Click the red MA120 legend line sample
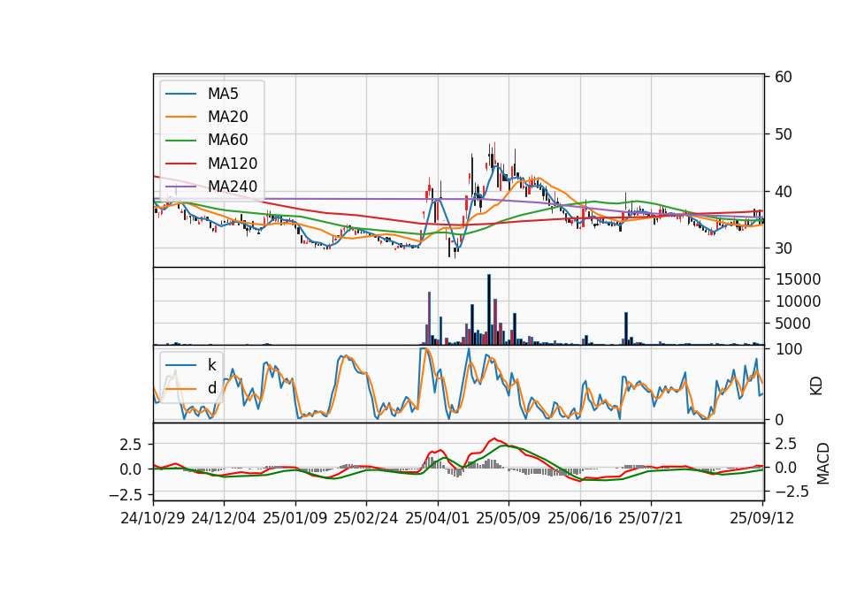849x610 pixels. [x=180, y=164]
